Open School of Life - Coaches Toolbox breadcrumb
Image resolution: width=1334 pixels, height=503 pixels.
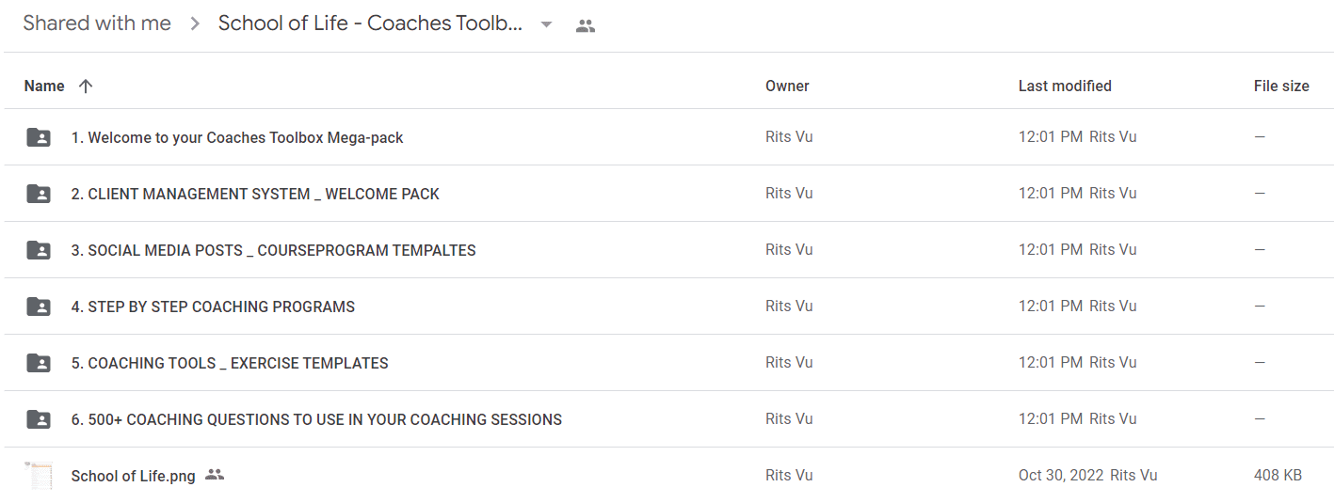tap(370, 24)
